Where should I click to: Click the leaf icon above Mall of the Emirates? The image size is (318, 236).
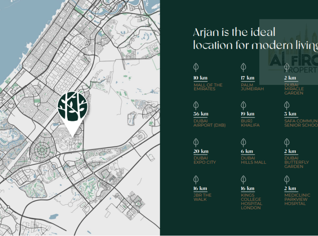(x=195, y=67)
